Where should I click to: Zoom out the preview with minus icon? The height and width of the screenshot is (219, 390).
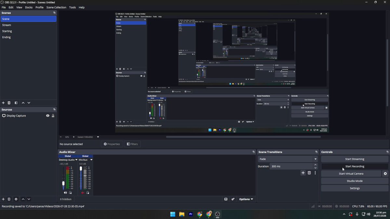click(61, 137)
